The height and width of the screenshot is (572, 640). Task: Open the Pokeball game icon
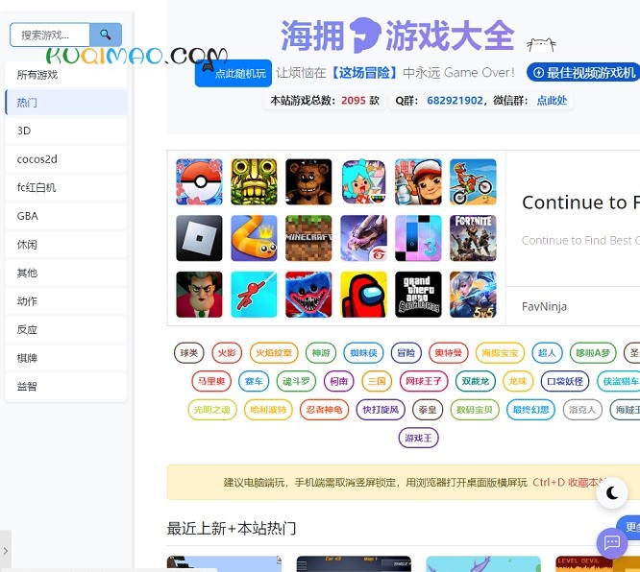tap(199, 181)
